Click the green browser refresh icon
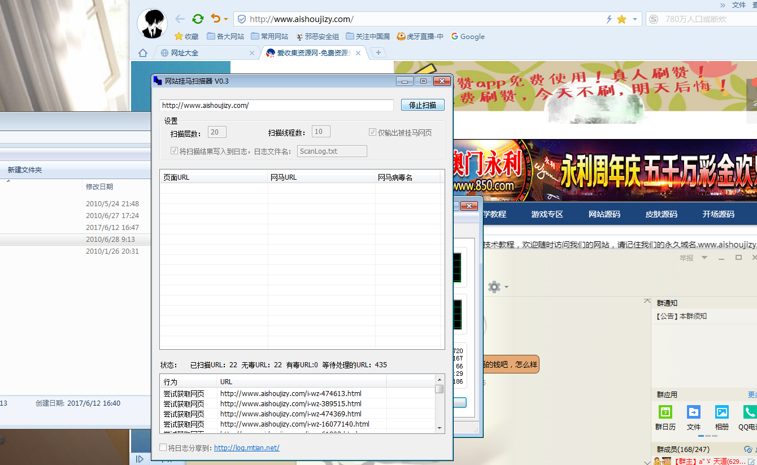 (x=198, y=19)
